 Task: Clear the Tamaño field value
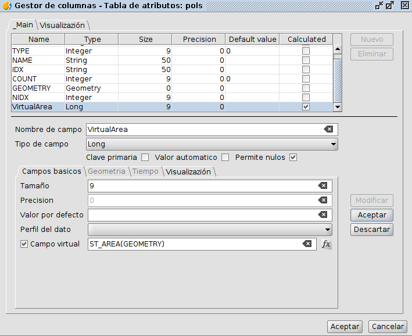323,186
